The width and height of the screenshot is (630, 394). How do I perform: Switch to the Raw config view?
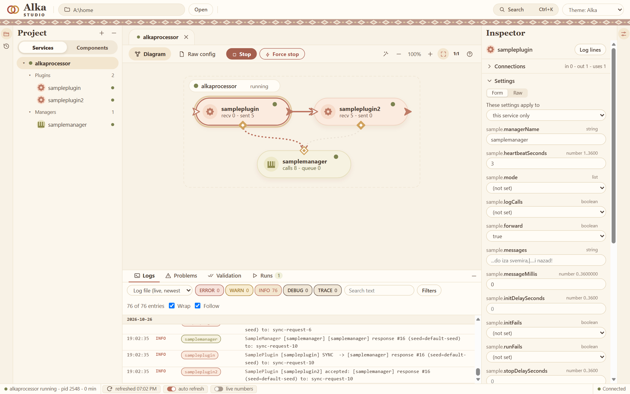[197, 54]
